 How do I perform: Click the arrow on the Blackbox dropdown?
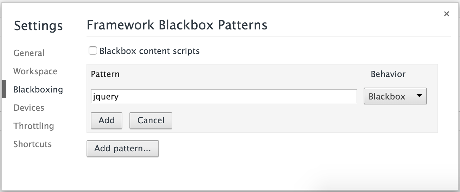point(419,96)
